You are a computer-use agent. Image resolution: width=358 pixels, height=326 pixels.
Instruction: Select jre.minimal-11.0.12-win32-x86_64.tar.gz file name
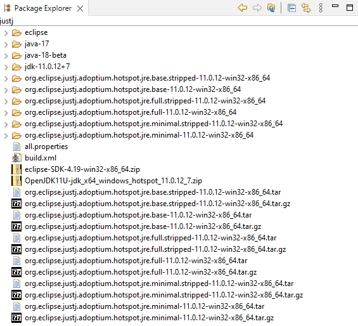[149, 318]
